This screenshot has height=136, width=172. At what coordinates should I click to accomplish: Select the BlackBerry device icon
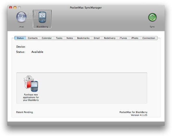click(42, 17)
